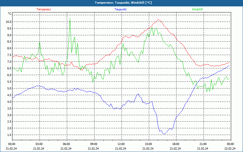Click the 9,0 axis value
243x152 pixels.
(x=9, y=35)
